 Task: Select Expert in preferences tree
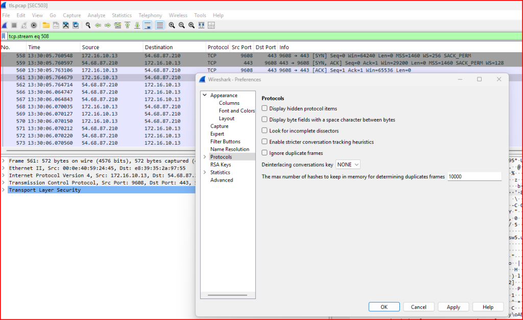pos(217,134)
